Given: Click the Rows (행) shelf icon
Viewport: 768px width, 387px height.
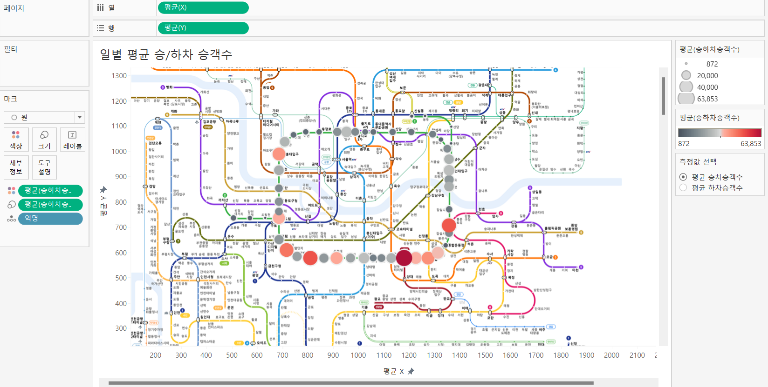Looking at the screenshot, I should coord(100,28).
